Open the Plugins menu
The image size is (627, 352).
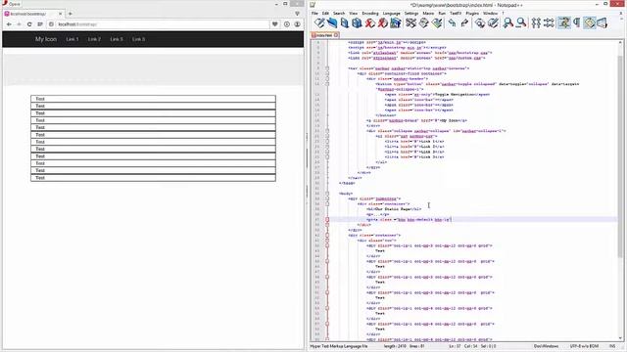pos(472,13)
